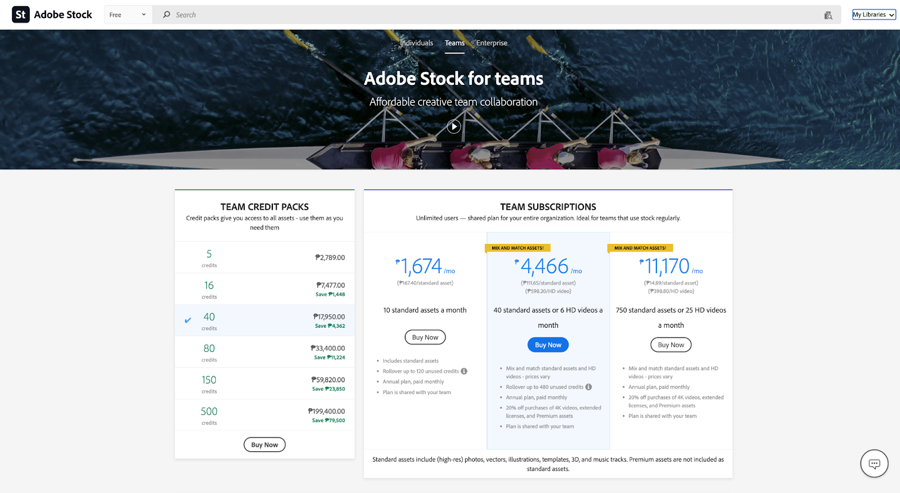This screenshot has height=493, width=900.
Task: Click the Save ₱79,500 text
Action: pyautogui.click(x=328, y=420)
